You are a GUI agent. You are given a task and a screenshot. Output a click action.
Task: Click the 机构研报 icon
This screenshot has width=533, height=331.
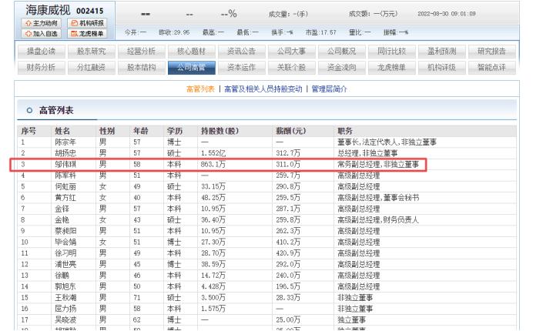(75, 23)
